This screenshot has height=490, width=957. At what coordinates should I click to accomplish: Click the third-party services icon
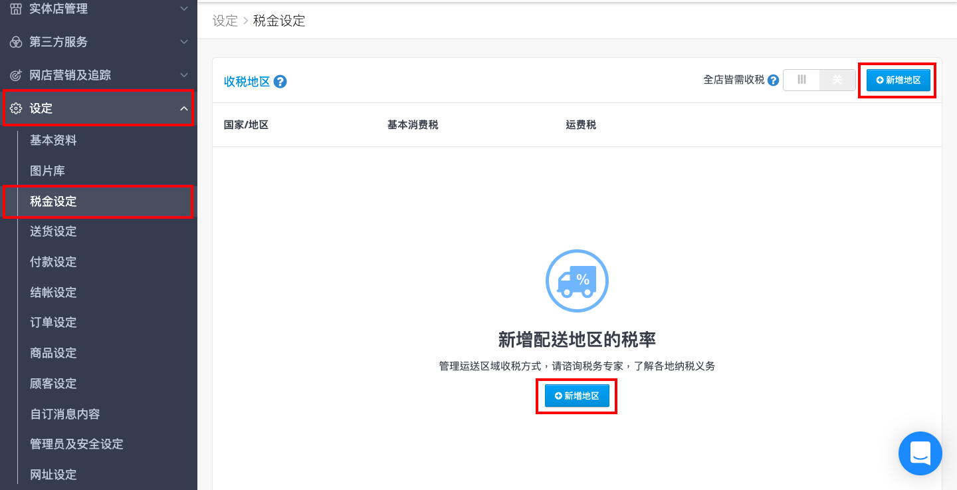[x=16, y=42]
